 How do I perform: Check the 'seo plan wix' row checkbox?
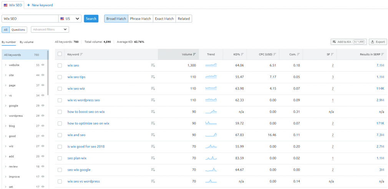(60, 158)
